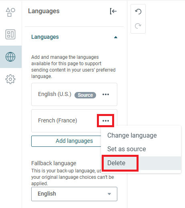The width and height of the screenshot is (185, 208).
Task: Click the undo arrow icon
Action: (x=138, y=12)
